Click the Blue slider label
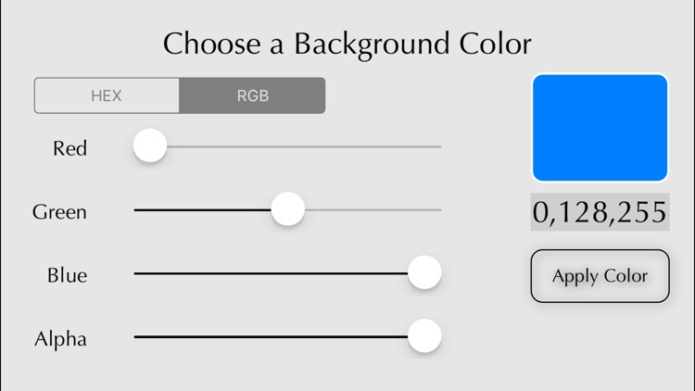Image resolution: width=695 pixels, height=391 pixels. 68,275
